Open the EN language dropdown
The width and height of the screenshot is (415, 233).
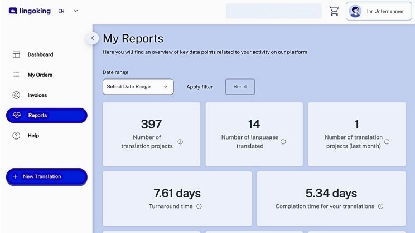pyautogui.click(x=68, y=11)
